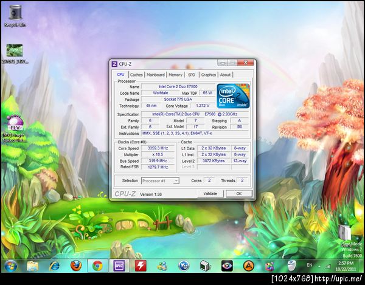
Task: Click the Cores value field
Action: [209, 180]
